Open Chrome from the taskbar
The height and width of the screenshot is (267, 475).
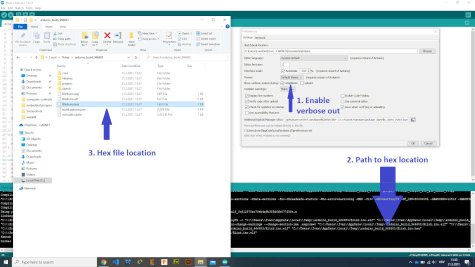(103, 262)
